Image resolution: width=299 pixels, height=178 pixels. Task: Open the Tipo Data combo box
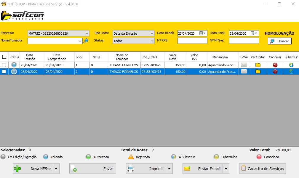[x=152, y=33]
